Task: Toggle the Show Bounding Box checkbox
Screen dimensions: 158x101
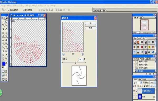Action: pos(24,10)
